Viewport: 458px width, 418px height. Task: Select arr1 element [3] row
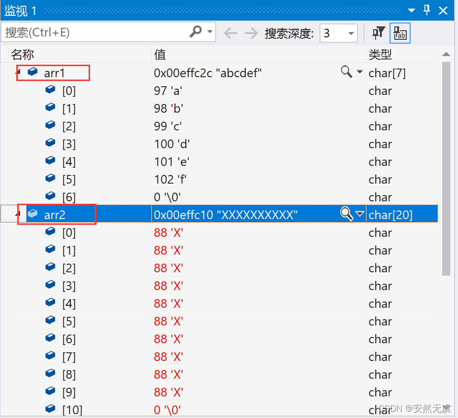pos(223,144)
